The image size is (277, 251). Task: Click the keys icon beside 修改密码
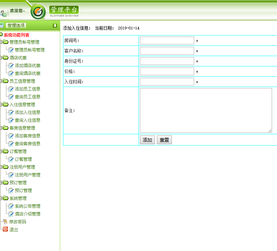click(x=5, y=222)
